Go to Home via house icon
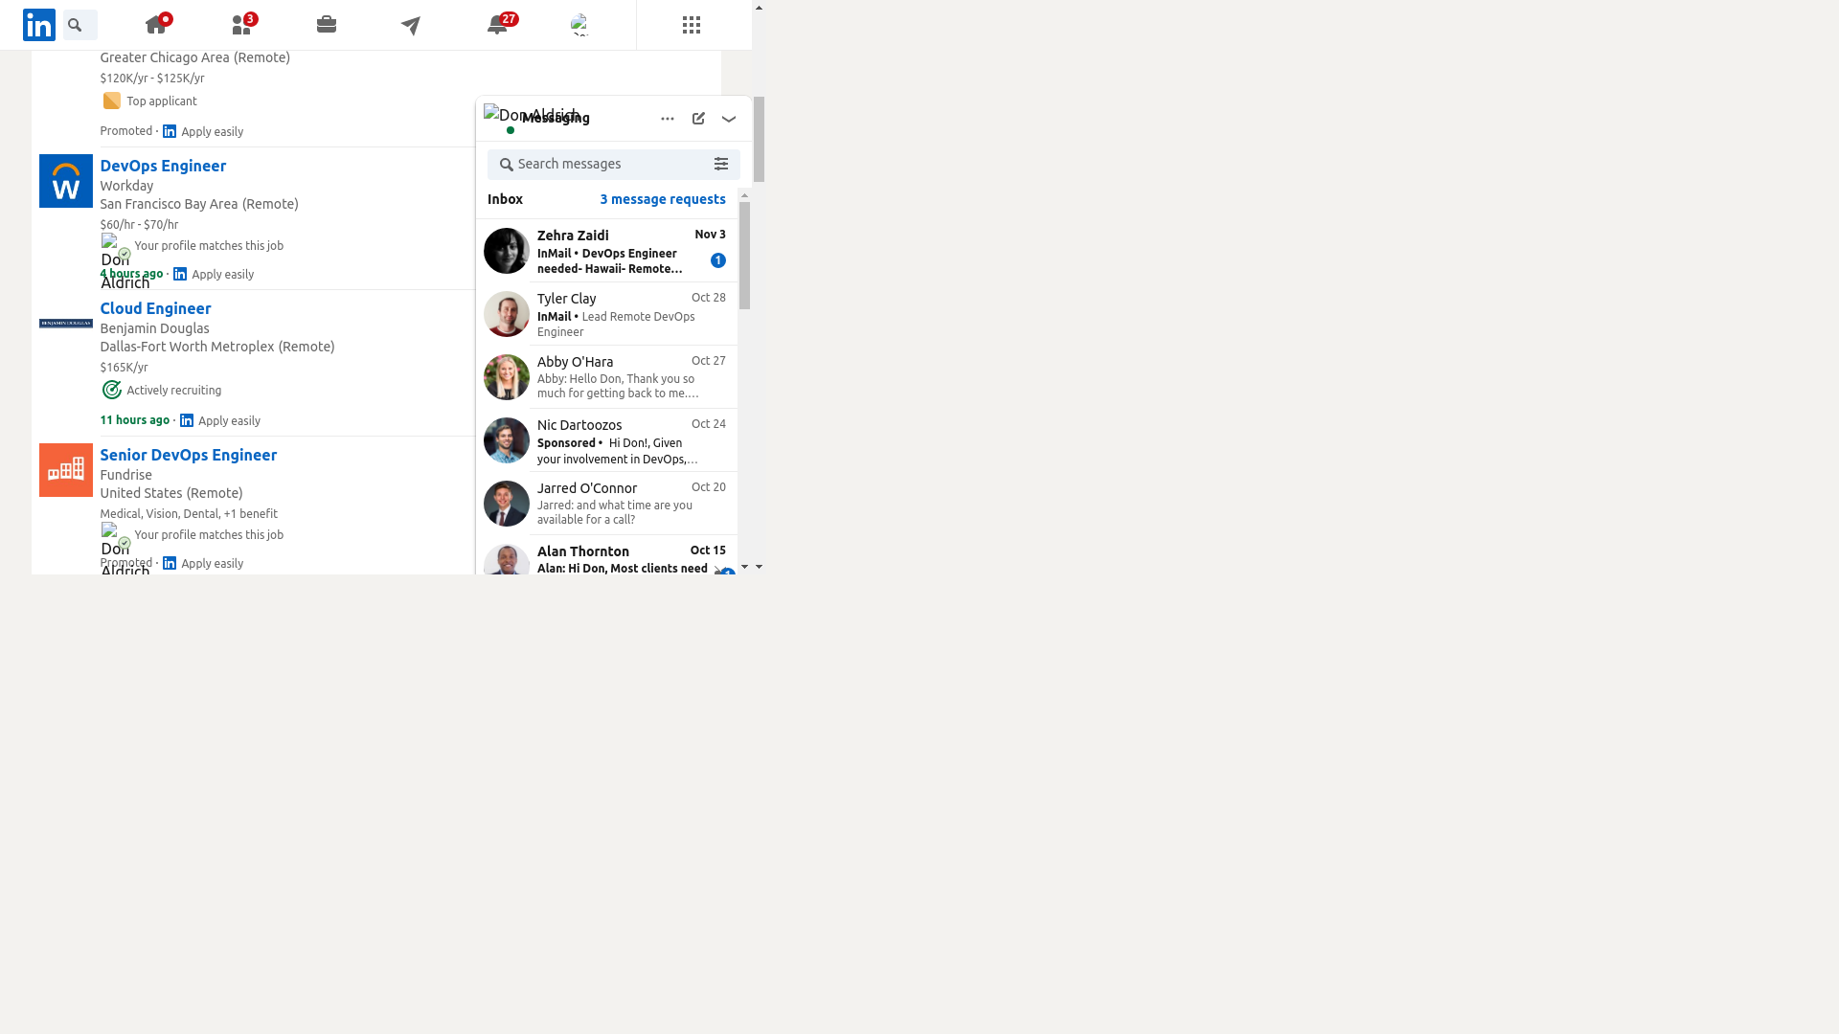The height and width of the screenshot is (1034, 1839). point(156,25)
